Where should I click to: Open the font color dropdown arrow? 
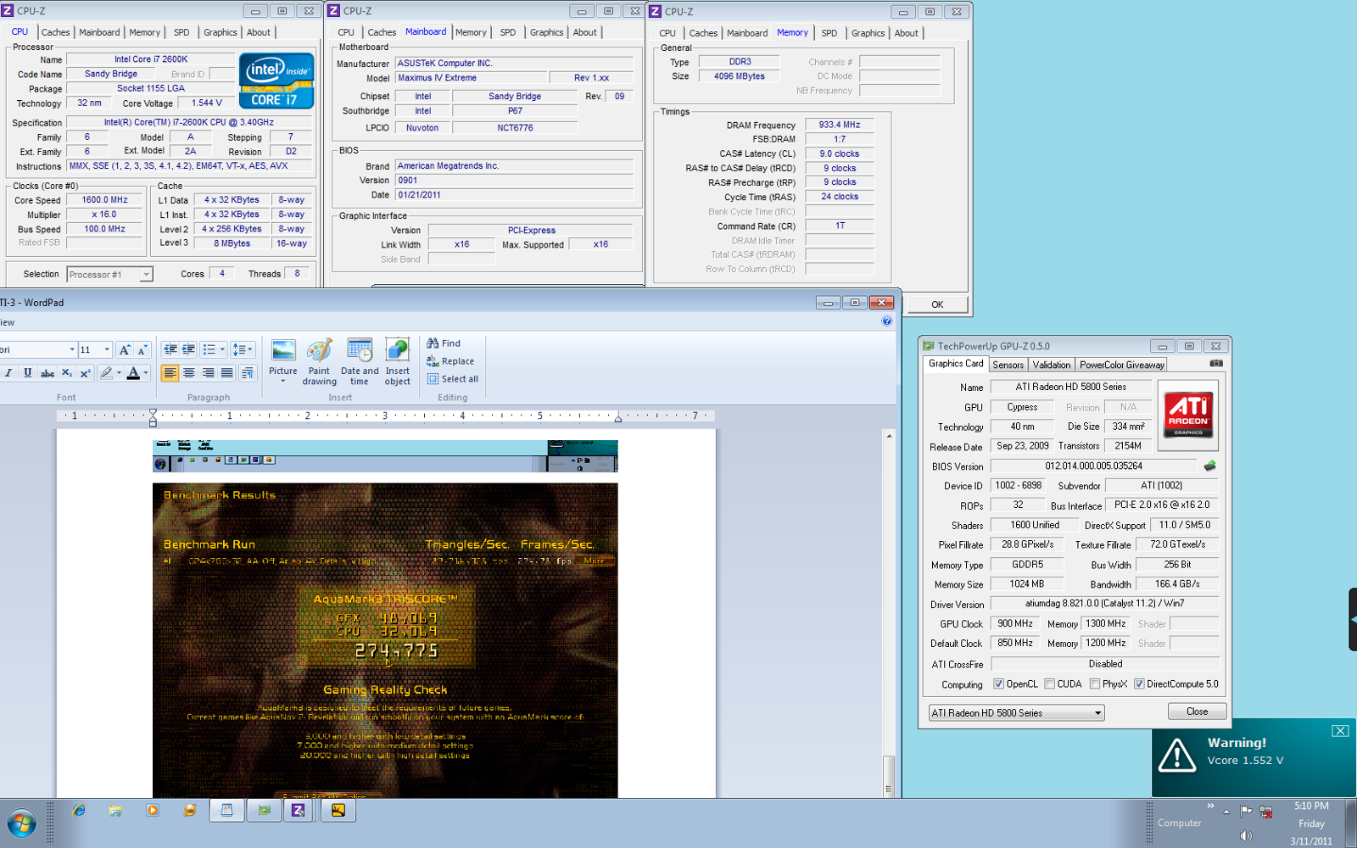point(146,373)
